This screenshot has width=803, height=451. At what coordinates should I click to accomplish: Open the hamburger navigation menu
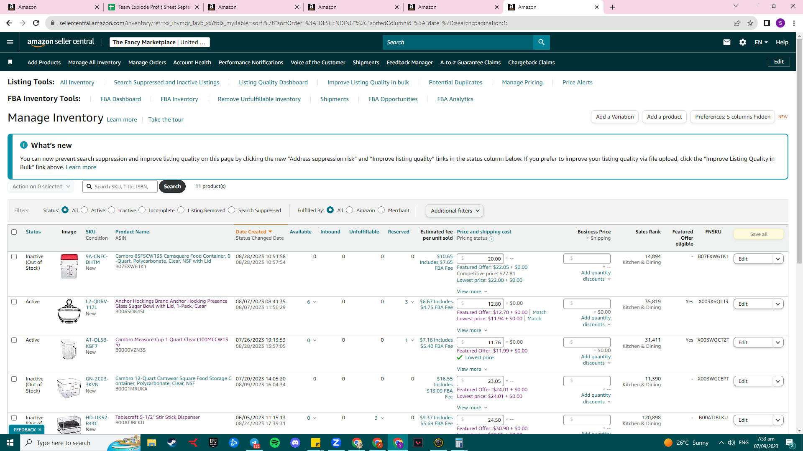click(x=10, y=42)
